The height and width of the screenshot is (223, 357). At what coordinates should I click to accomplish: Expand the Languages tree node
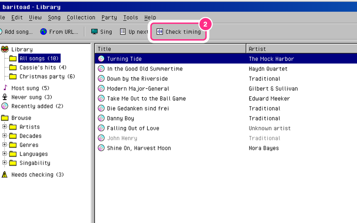click(4, 153)
